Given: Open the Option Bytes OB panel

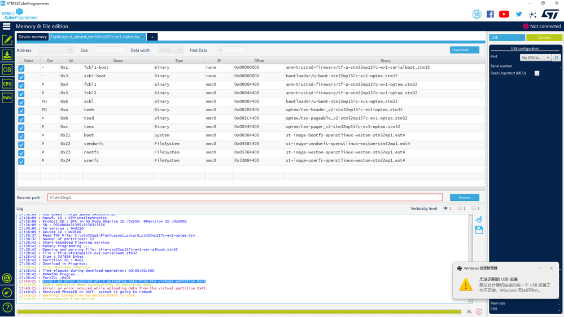Looking at the screenshot, I should click(7, 69).
